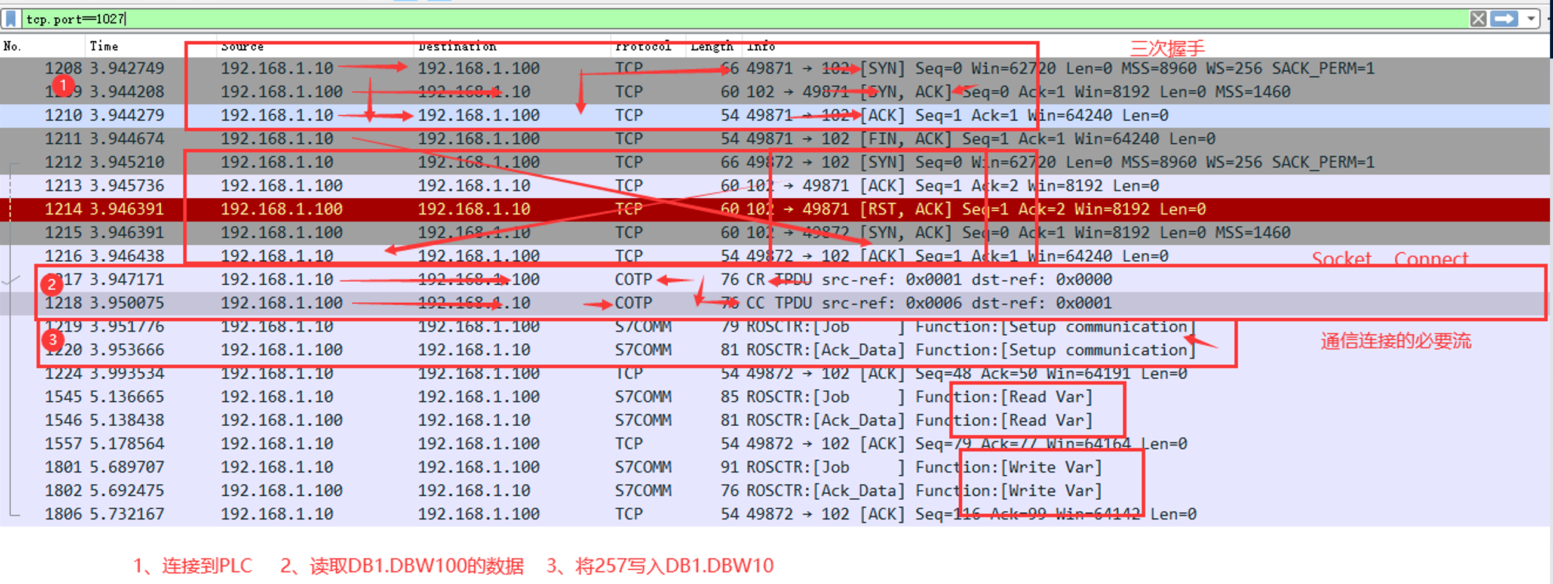
Task: Click the Protocol column header
Action: [643, 47]
